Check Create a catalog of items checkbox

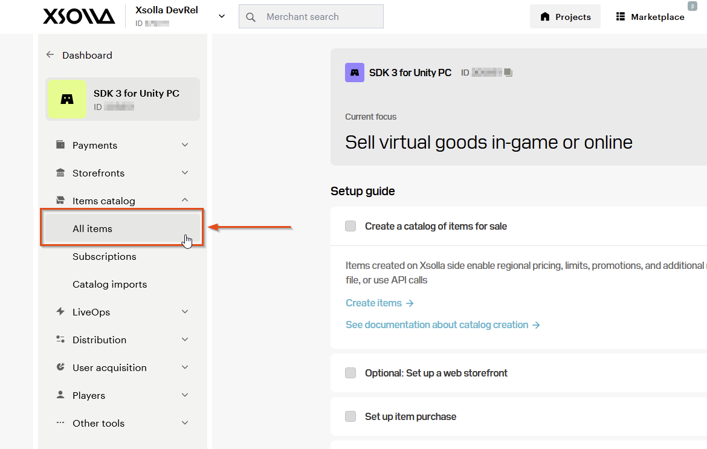350,226
